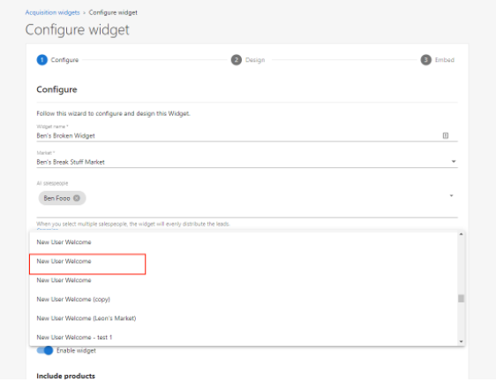Click the dropdown list scrollbar thumb
The height and width of the screenshot is (382, 496).
(461, 298)
